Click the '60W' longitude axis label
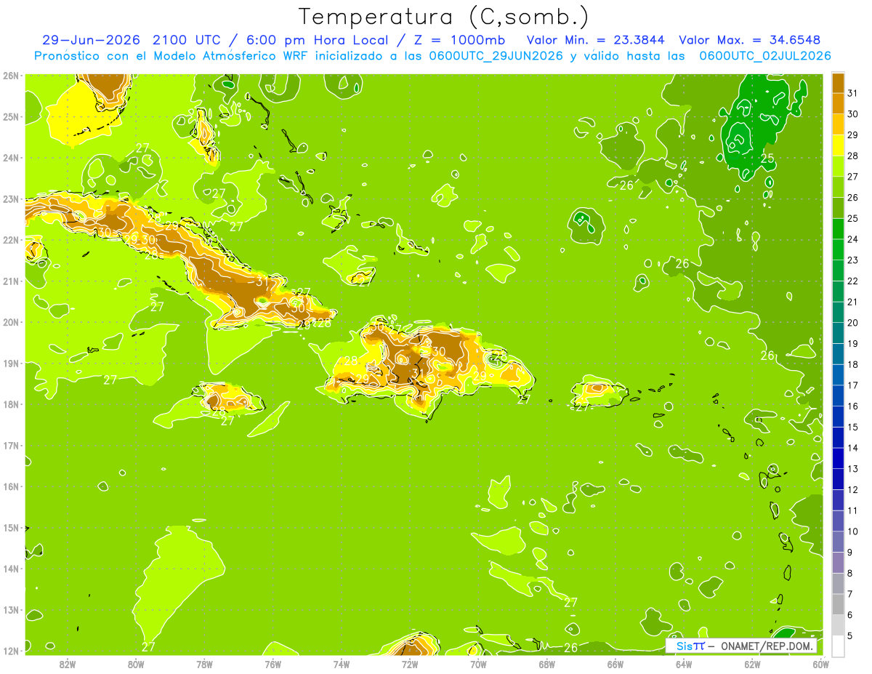 pyautogui.click(x=820, y=664)
